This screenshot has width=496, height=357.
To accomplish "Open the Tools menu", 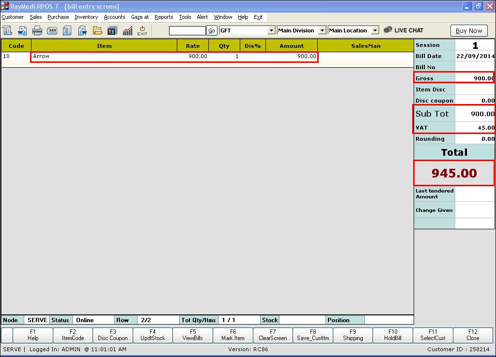I will (185, 17).
